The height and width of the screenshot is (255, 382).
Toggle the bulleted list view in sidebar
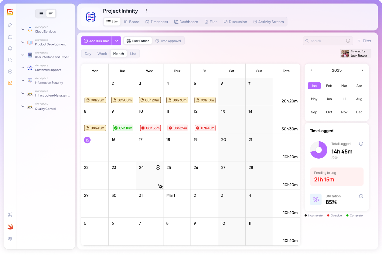pos(41,14)
